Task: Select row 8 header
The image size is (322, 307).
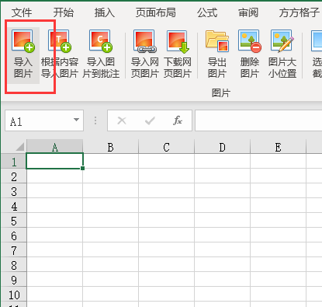Action: (x=14, y=265)
